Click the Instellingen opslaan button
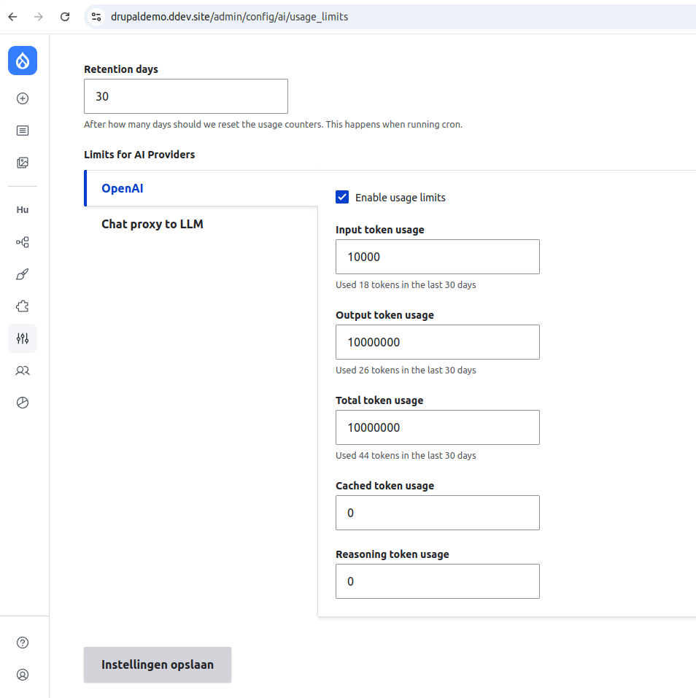 [x=158, y=664]
